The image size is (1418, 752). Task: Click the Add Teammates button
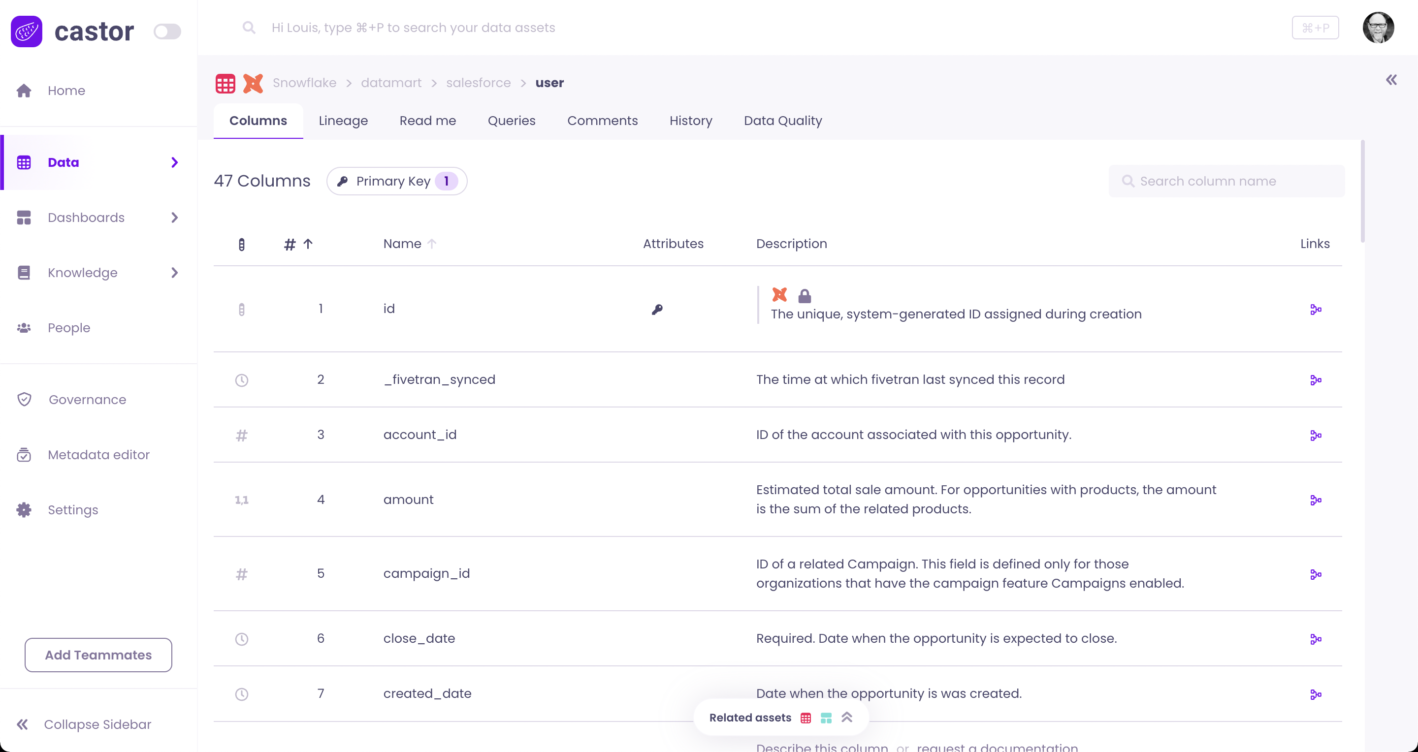[98, 655]
